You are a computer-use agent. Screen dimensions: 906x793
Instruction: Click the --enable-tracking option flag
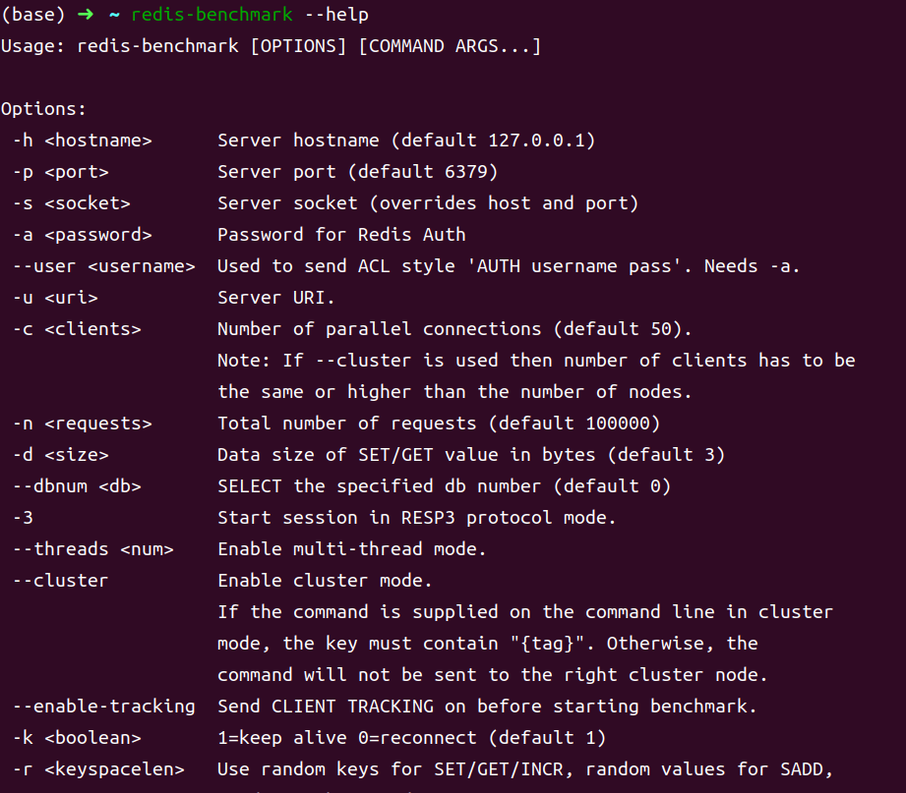point(104,707)
